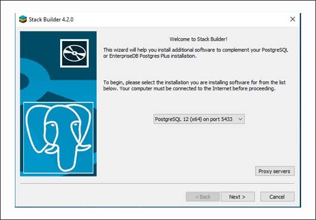
Task: Expand the dropdown using its chevron arrow
Action: [240, 119]
